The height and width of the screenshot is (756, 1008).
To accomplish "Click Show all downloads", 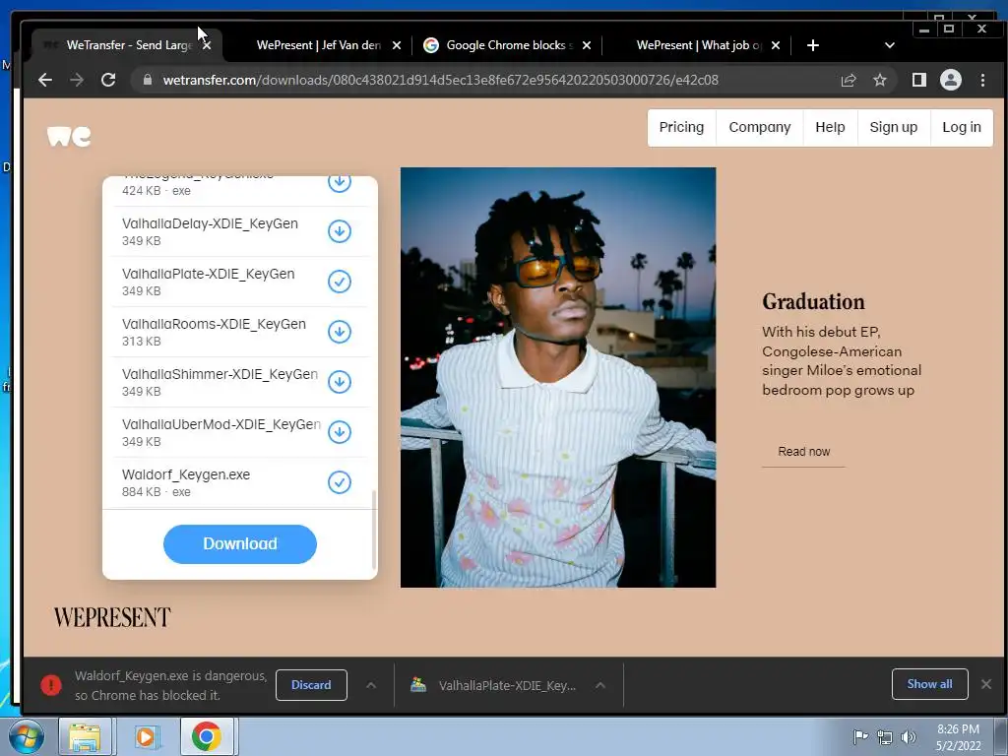I will (929, 684).
